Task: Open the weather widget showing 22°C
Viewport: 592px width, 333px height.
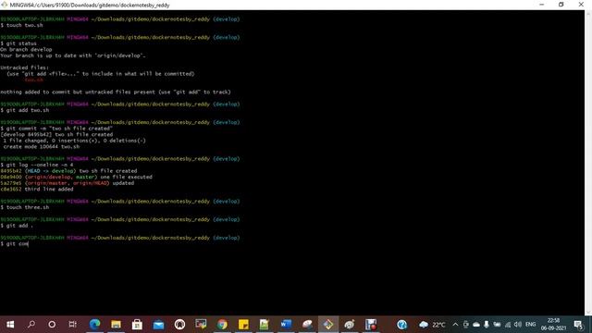Action: 432,325
